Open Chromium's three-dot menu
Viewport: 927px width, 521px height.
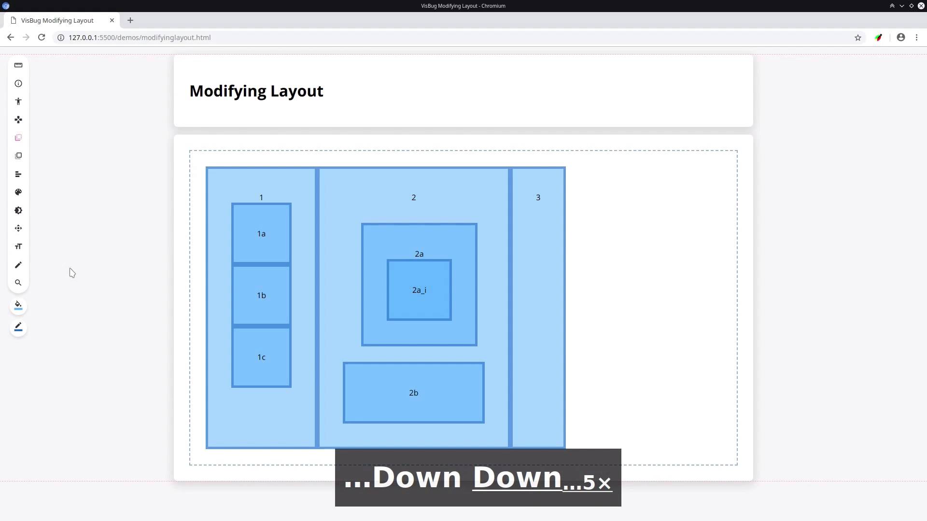click(916, 37)
